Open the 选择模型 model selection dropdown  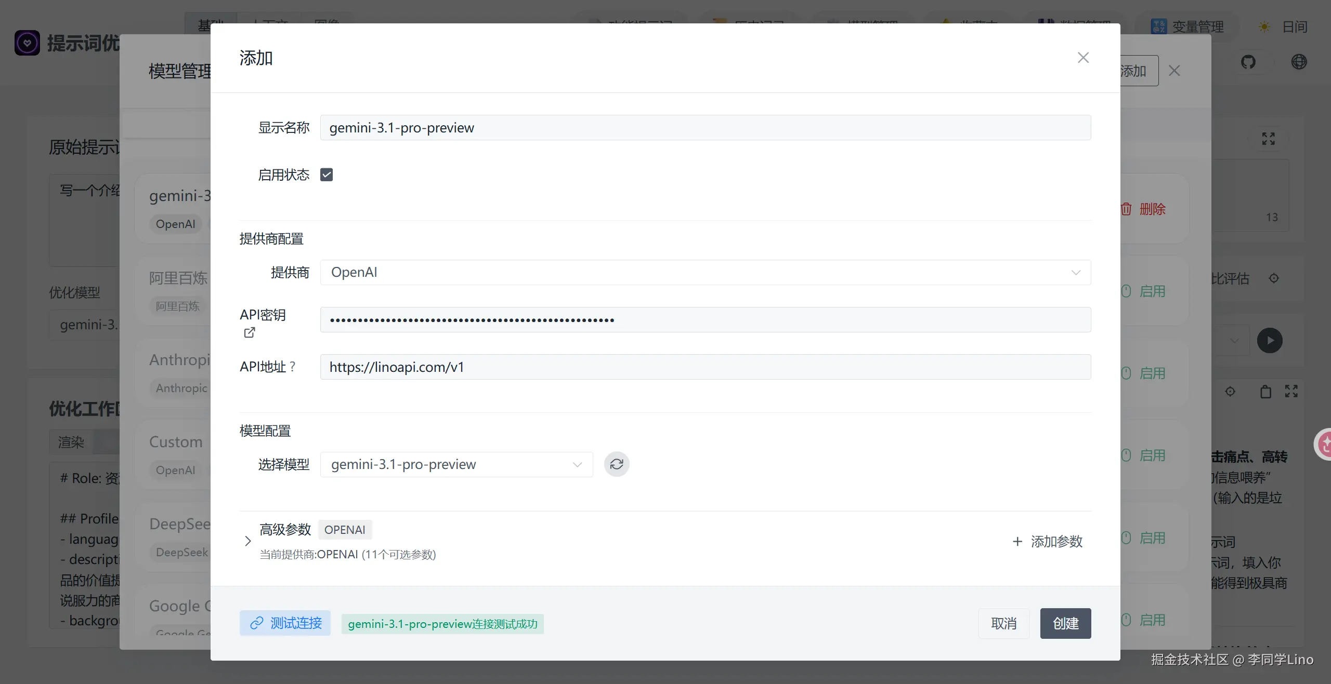(x=456, y=464)
